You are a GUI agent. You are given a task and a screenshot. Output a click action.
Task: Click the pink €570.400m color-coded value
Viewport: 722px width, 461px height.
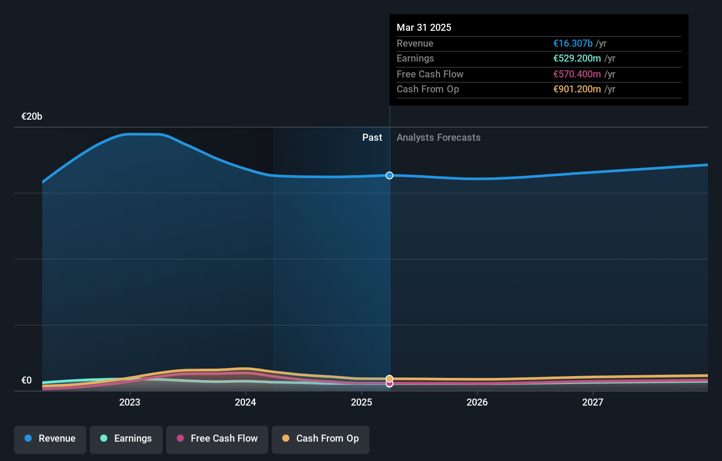(577, 74)
